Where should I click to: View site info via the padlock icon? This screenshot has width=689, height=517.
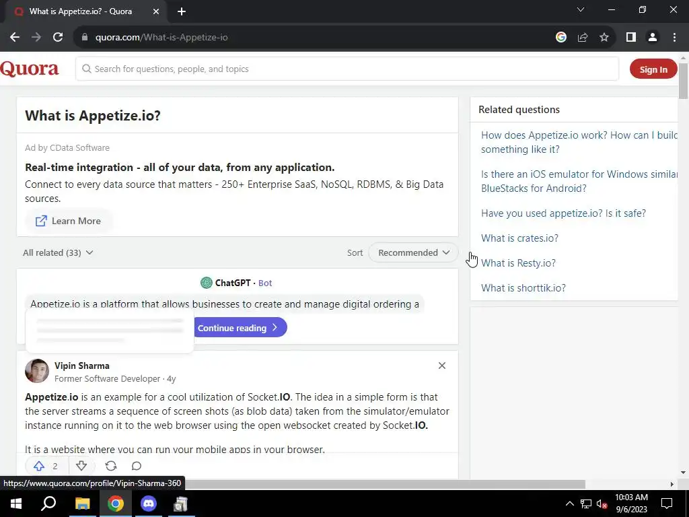[x=85, y=38]
